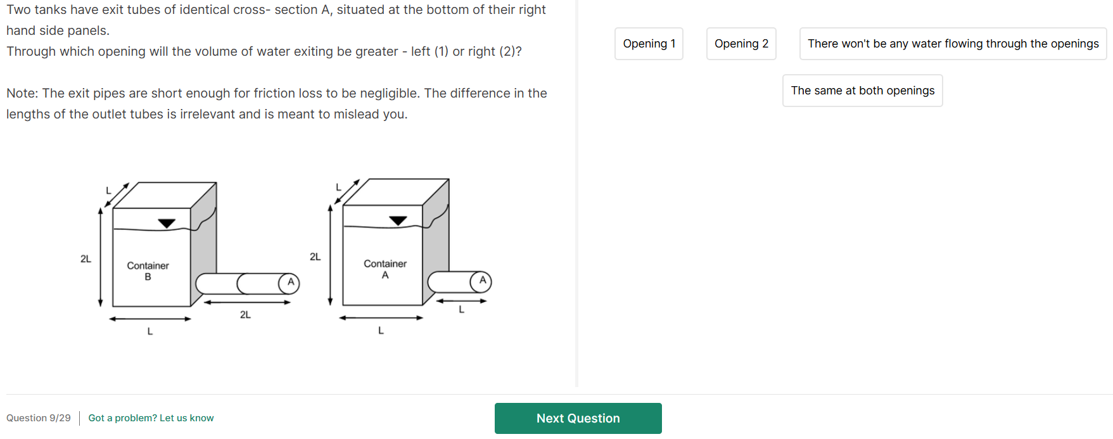Click the water-level triangle in Container A
This screenshot has height=439, width=1113.
398,221
